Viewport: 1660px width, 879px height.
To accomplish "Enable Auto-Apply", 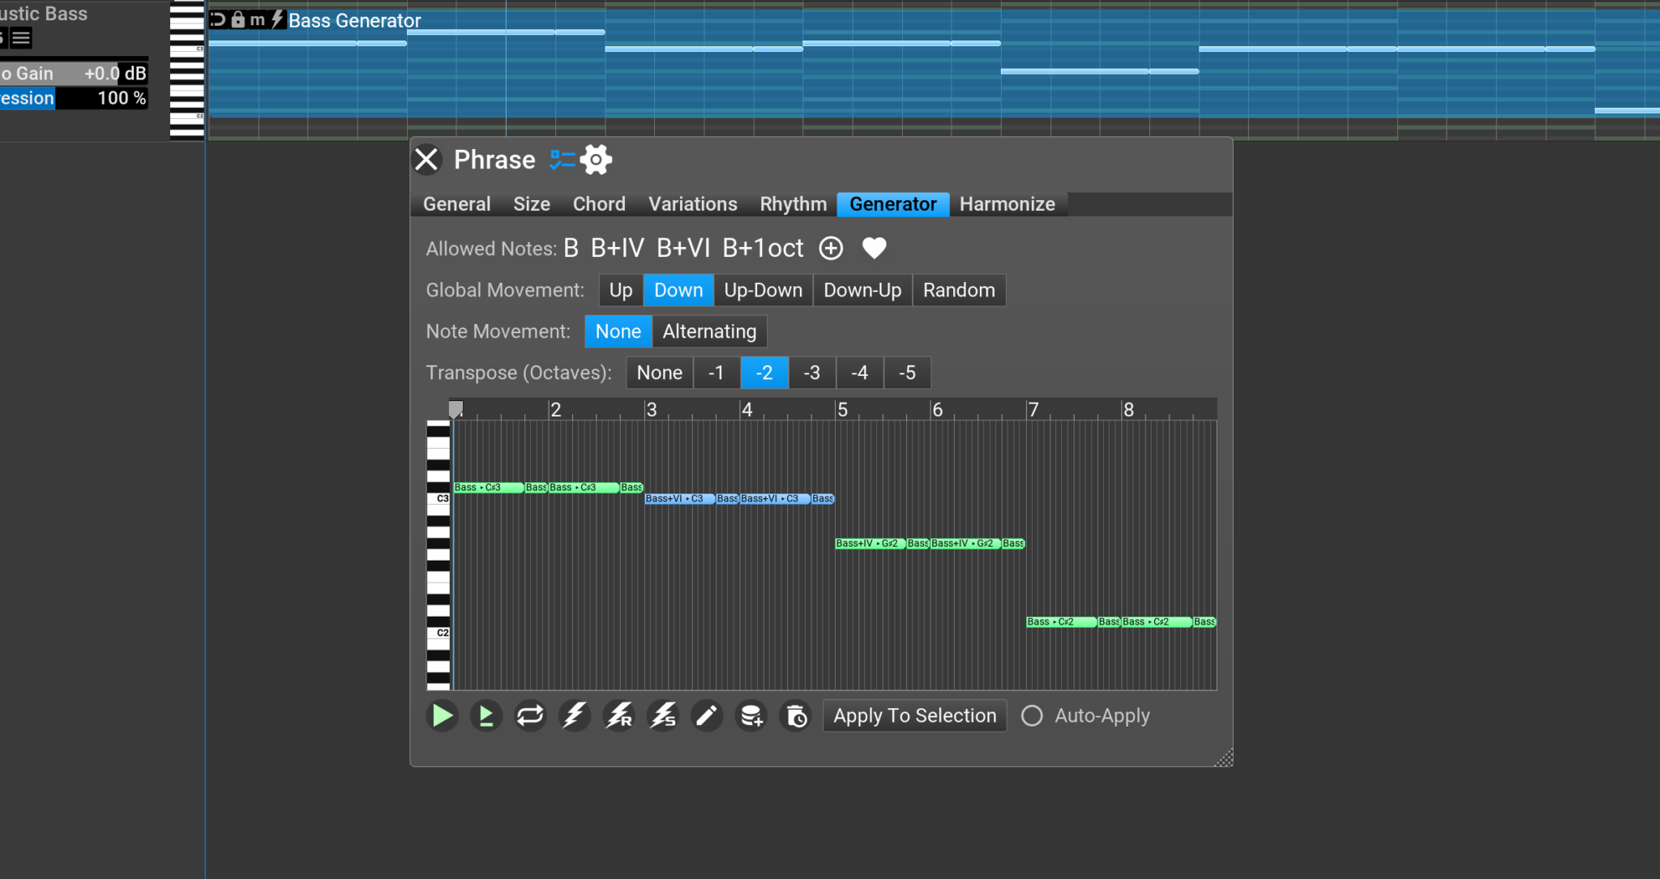I will [1032, 715].
